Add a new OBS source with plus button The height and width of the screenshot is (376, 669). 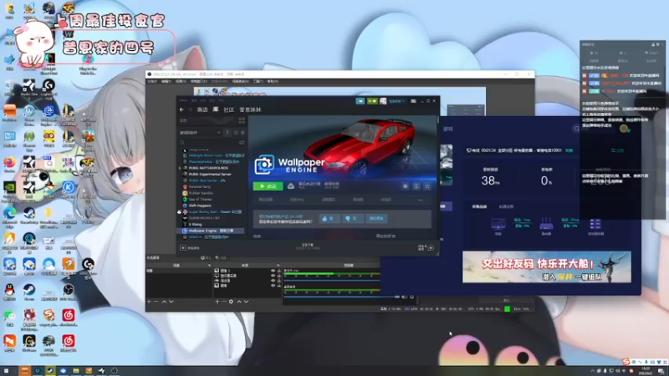(217, 302)
